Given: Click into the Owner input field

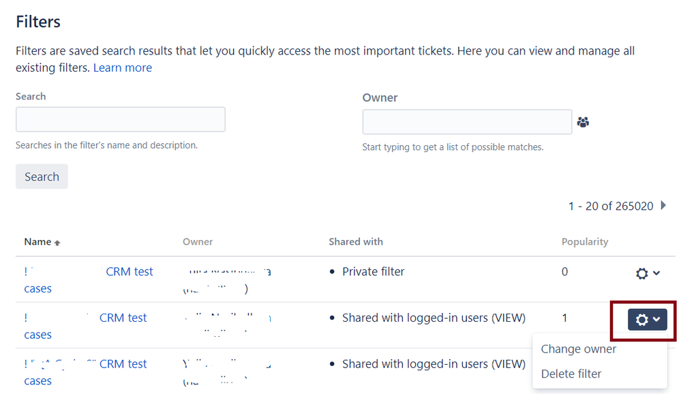Looking at the screenshot, I should pos(467,123).
